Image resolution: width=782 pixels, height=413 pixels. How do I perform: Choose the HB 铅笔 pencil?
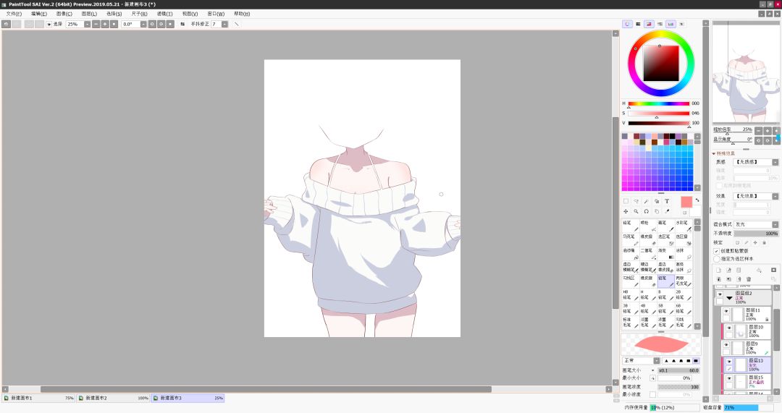tap(630, 295)
